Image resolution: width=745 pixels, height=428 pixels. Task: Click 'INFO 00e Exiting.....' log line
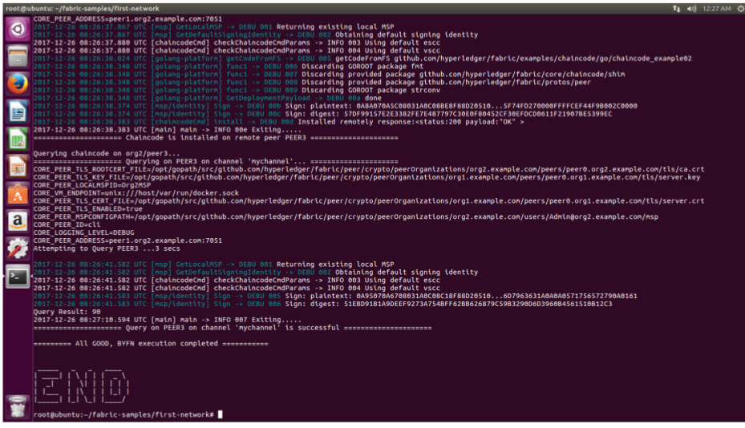(168, 130)
